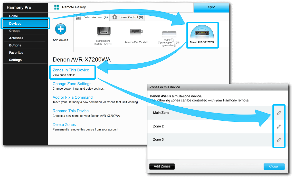Switch to the Home Control (0) tab
Screen dimensions: 294x178
127,17
